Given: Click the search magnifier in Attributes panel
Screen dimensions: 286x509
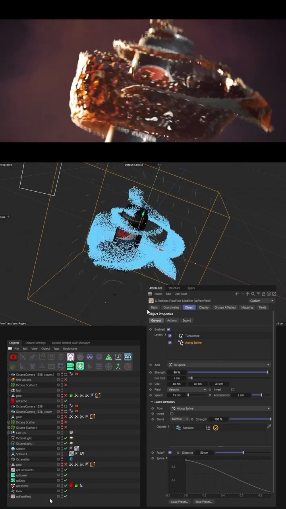Looking at the screenshot, I should coord(253,294).
